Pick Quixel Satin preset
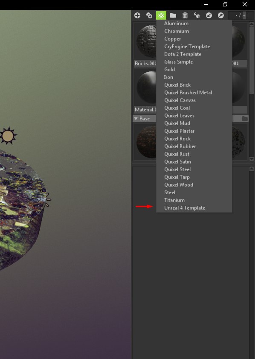Screen dimensions: 255x359 pos(177,162)
